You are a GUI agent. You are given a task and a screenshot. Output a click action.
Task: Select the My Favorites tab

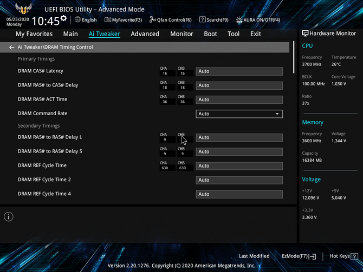34,34
